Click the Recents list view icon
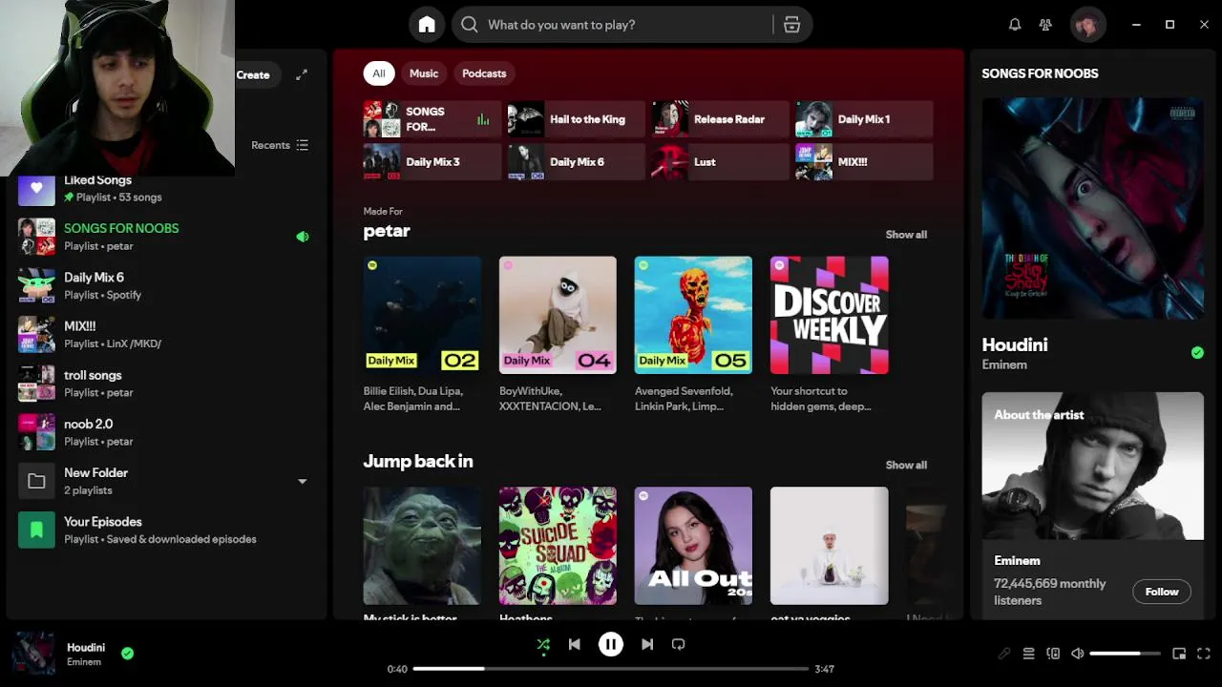1222x687 pixels. click(x=303, y=145)
